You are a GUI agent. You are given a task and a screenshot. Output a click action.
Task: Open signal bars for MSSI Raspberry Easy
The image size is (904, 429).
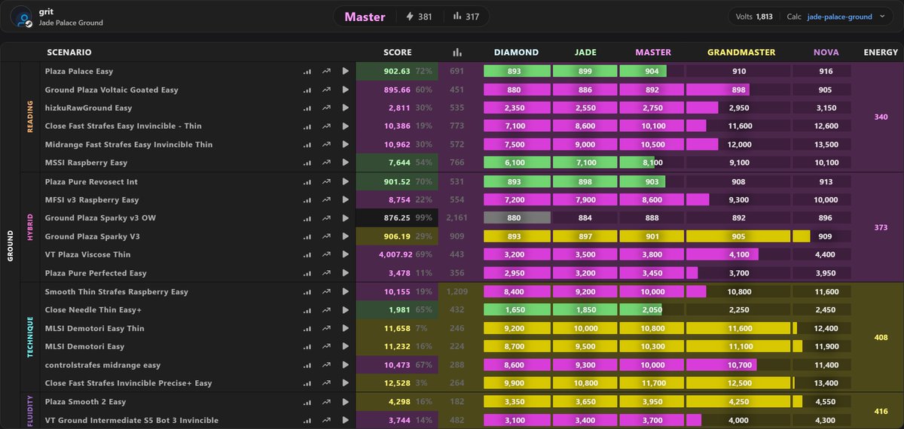coord(307,163)
